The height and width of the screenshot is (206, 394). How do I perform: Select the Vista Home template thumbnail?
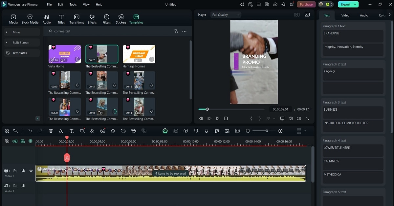[65, 54]
